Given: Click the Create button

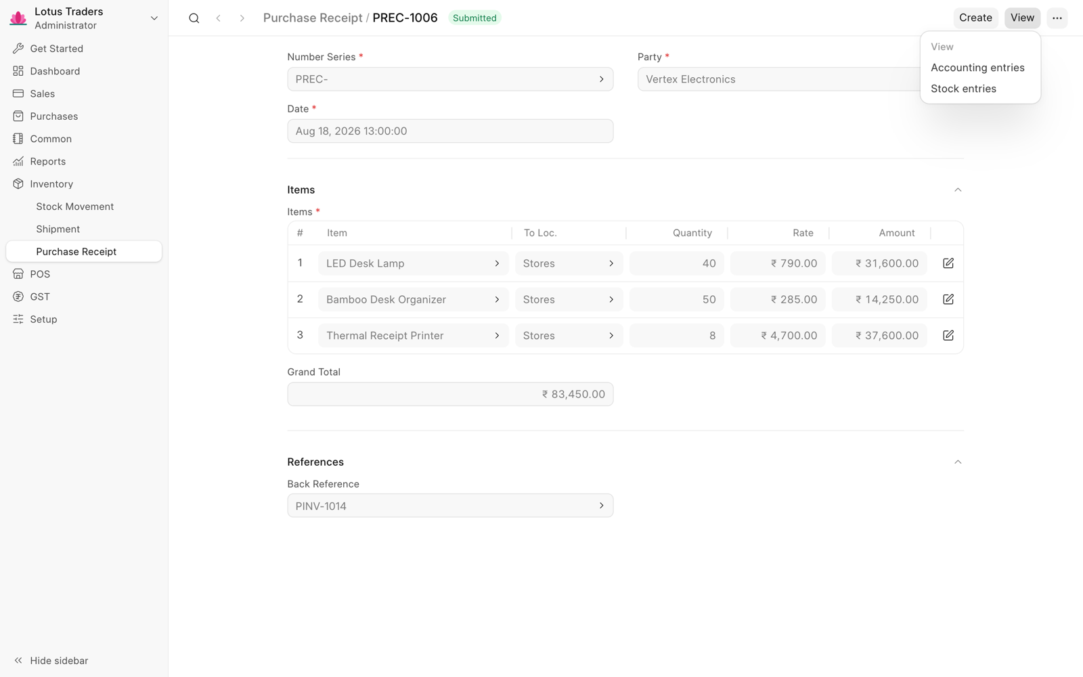Looking at the screenshot, I should 975,18.
